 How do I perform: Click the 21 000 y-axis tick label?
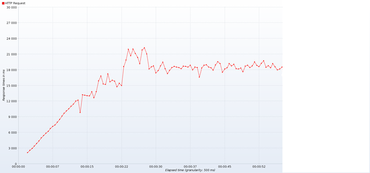(12, 54)
